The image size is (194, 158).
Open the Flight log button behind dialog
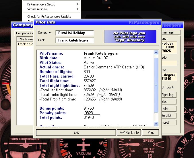point(169,95)
